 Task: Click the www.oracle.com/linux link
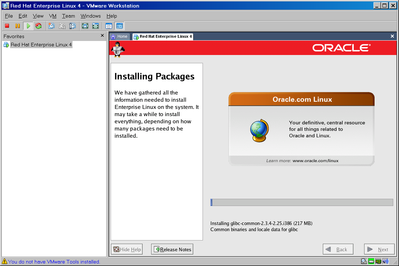coord(316,161)
